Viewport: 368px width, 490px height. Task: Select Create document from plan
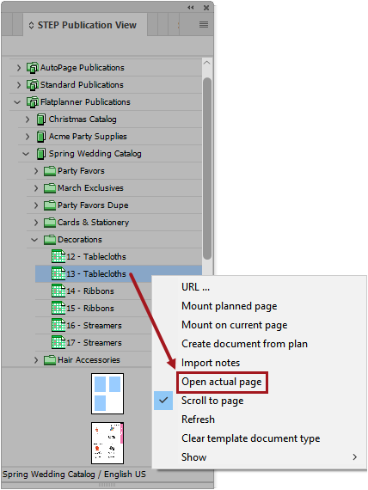[x=244, y=344]
